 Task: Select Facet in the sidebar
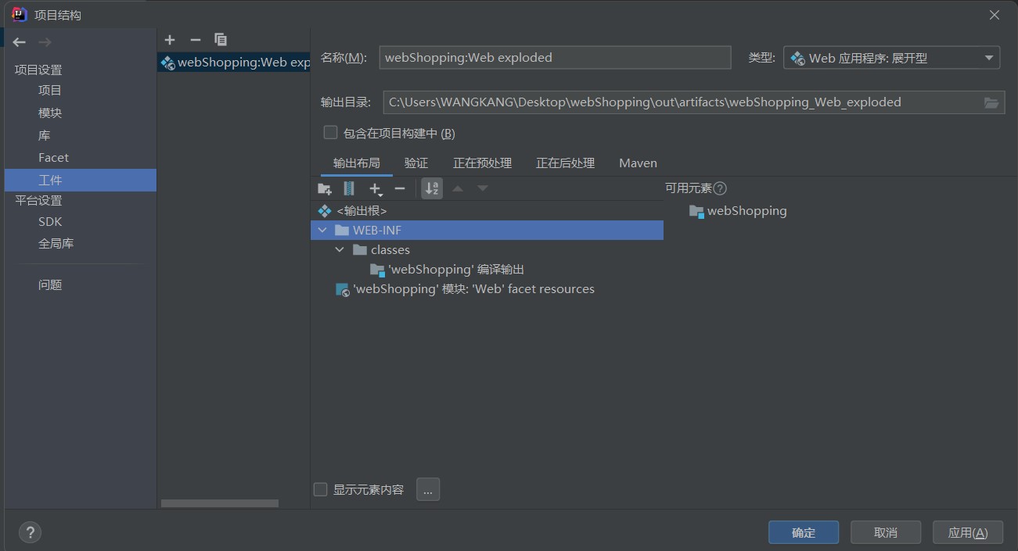click(x=53, y=158)
